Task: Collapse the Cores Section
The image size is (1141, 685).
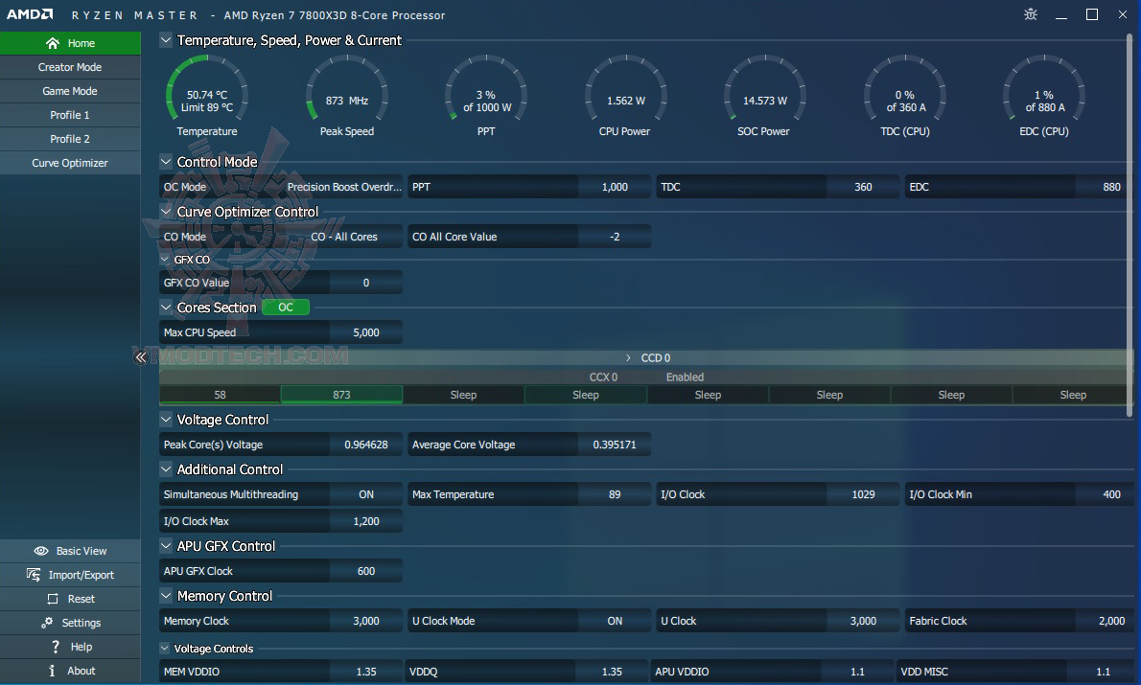Action: (x=166, y=308)
